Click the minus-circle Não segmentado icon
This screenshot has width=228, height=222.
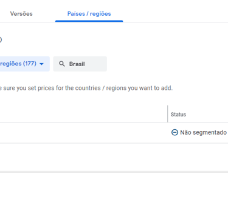click(174, 132)
